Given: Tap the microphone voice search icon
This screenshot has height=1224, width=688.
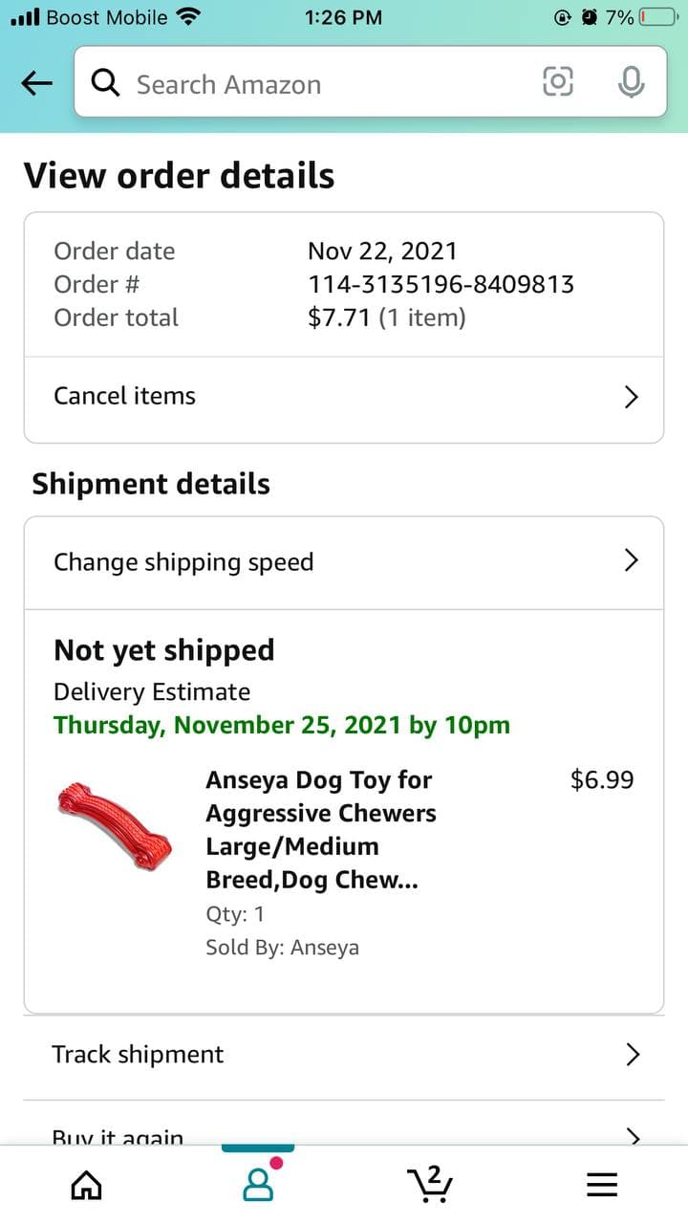Looking at the screenshot, I should (630, 83).
